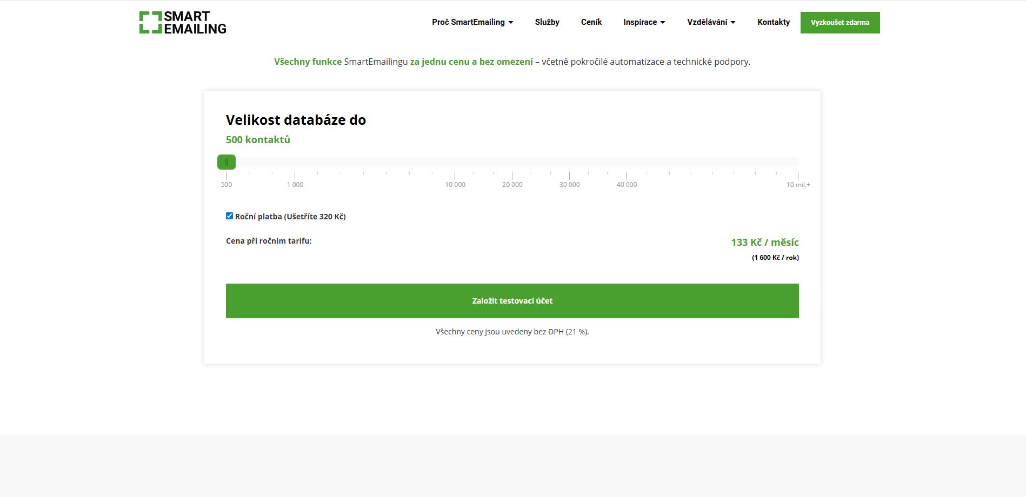Click the 500 label under the slider
This screenshot has width=1026, height=497.
click(x=226, y=184)
